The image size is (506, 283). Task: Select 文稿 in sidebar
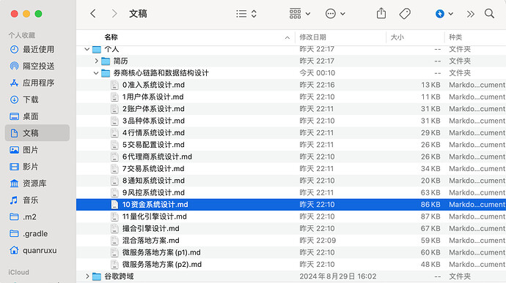pyautogui.click(x=37, y=133)
